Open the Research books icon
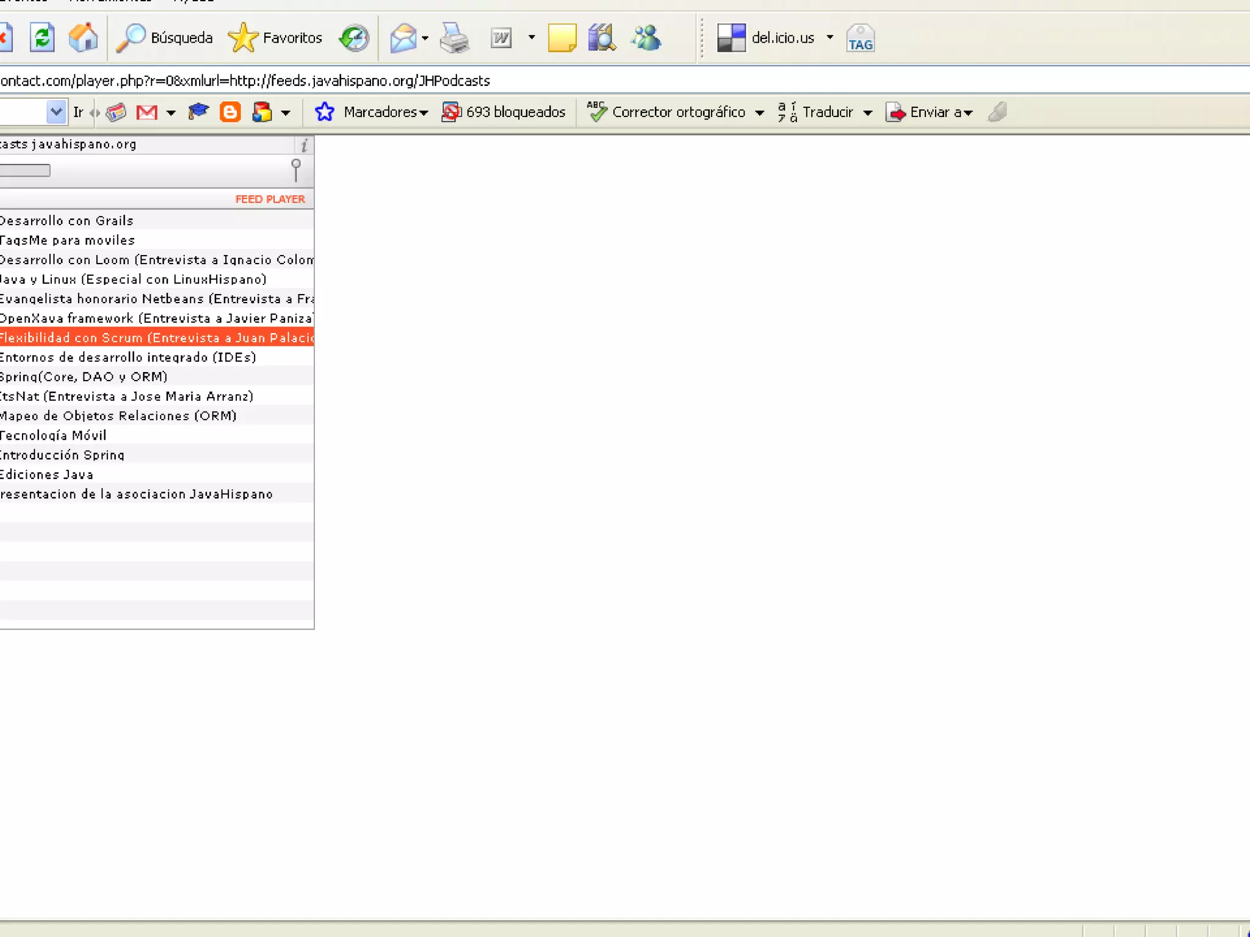The width and height of the screenshot is (1250, 937). 602,38
